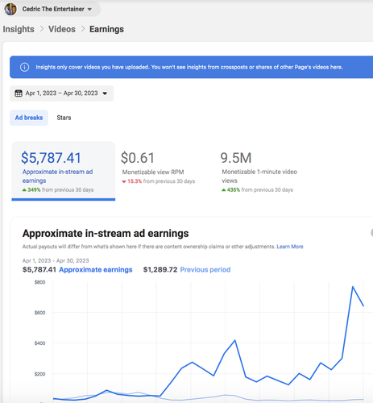
Task: Click the green 435% increase indicator
Action: (x=230, y=189)
